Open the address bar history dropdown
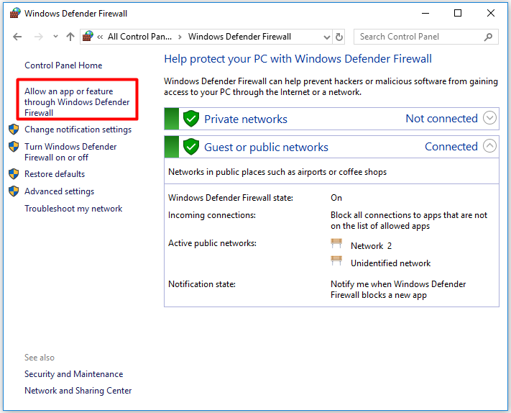 326,37
